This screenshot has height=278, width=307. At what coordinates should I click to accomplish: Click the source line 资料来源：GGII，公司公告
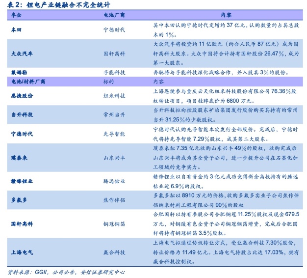tap(66, 272)
